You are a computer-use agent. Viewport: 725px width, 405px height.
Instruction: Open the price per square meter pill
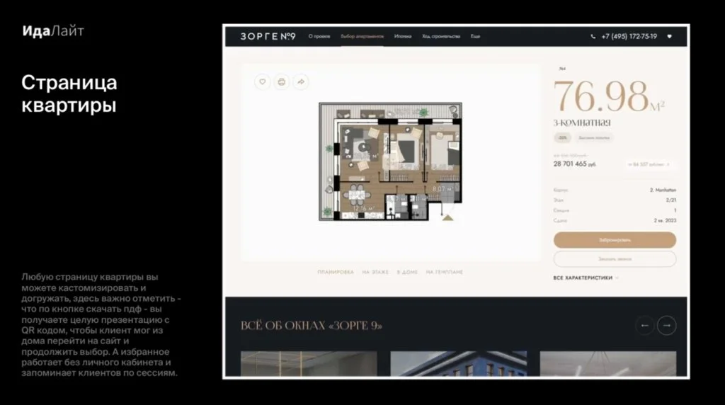pos(648,164)
